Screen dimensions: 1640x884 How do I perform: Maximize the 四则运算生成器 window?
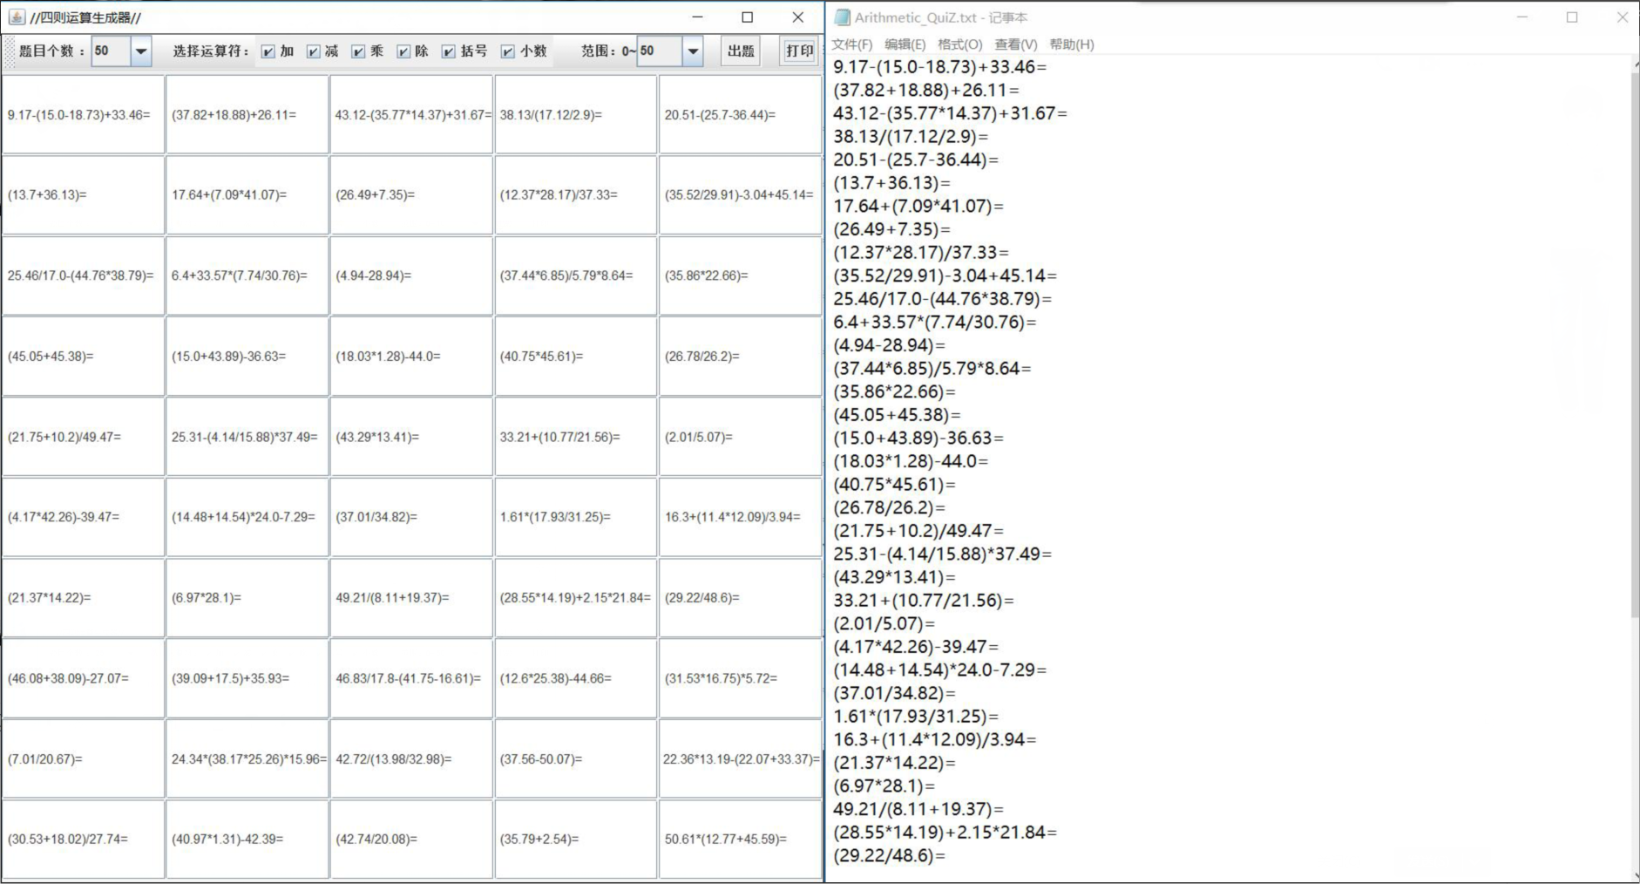(x=747, y=17)
